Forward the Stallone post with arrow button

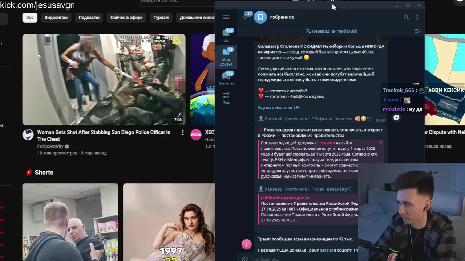[x=396, y=117]
